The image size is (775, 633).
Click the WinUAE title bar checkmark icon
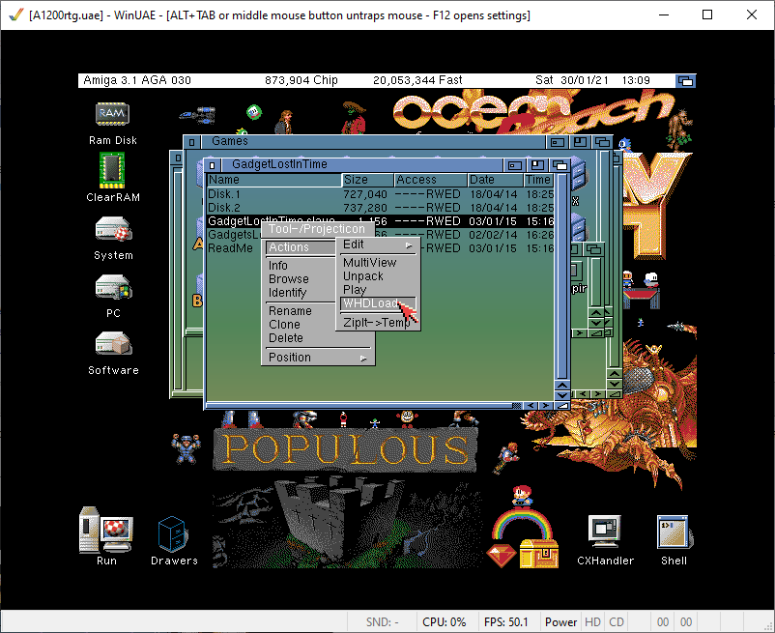pos(16,14)
